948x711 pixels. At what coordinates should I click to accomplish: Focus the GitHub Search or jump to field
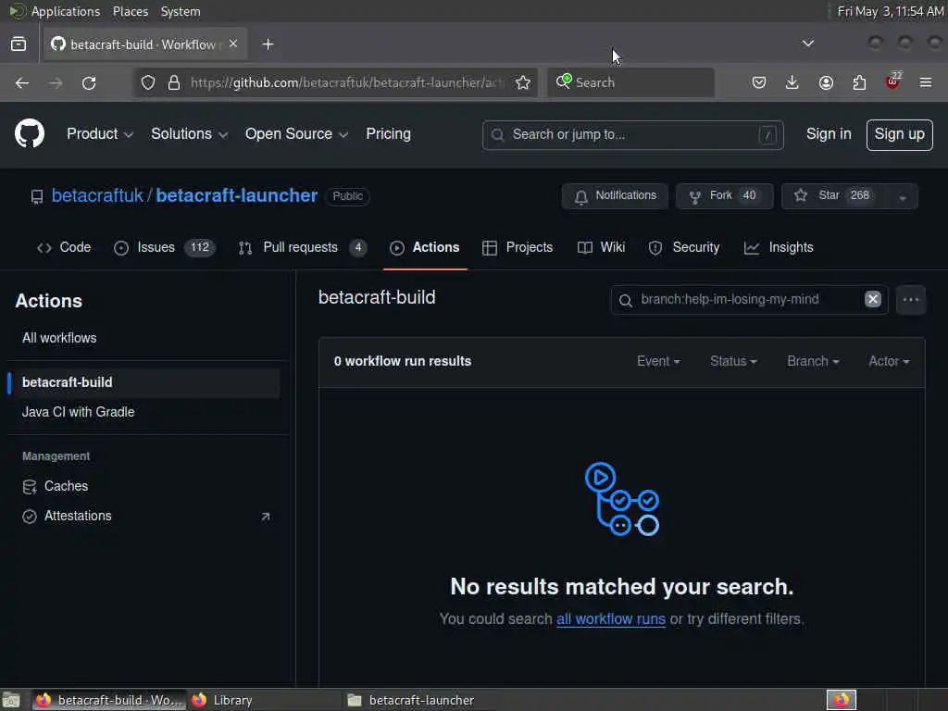(632, 134)
